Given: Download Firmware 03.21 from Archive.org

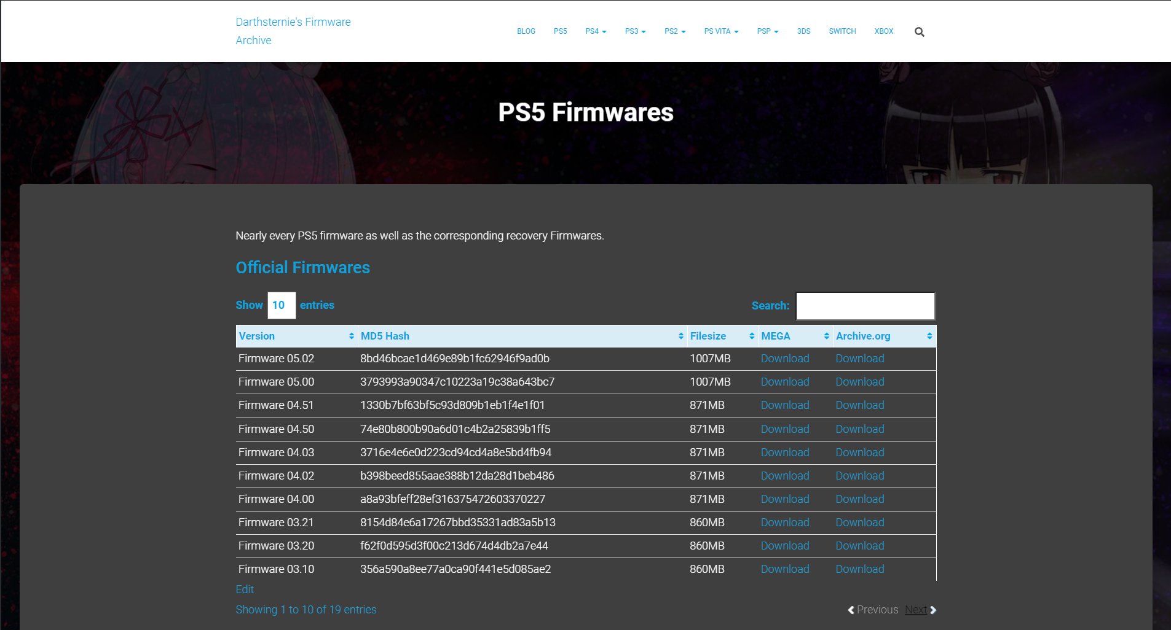Looking at the screenshot, I should pos(859,523).
